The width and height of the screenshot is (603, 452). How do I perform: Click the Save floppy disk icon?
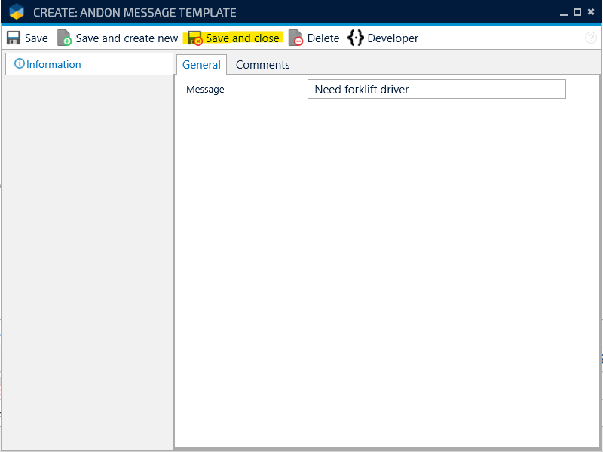point(14,38)
